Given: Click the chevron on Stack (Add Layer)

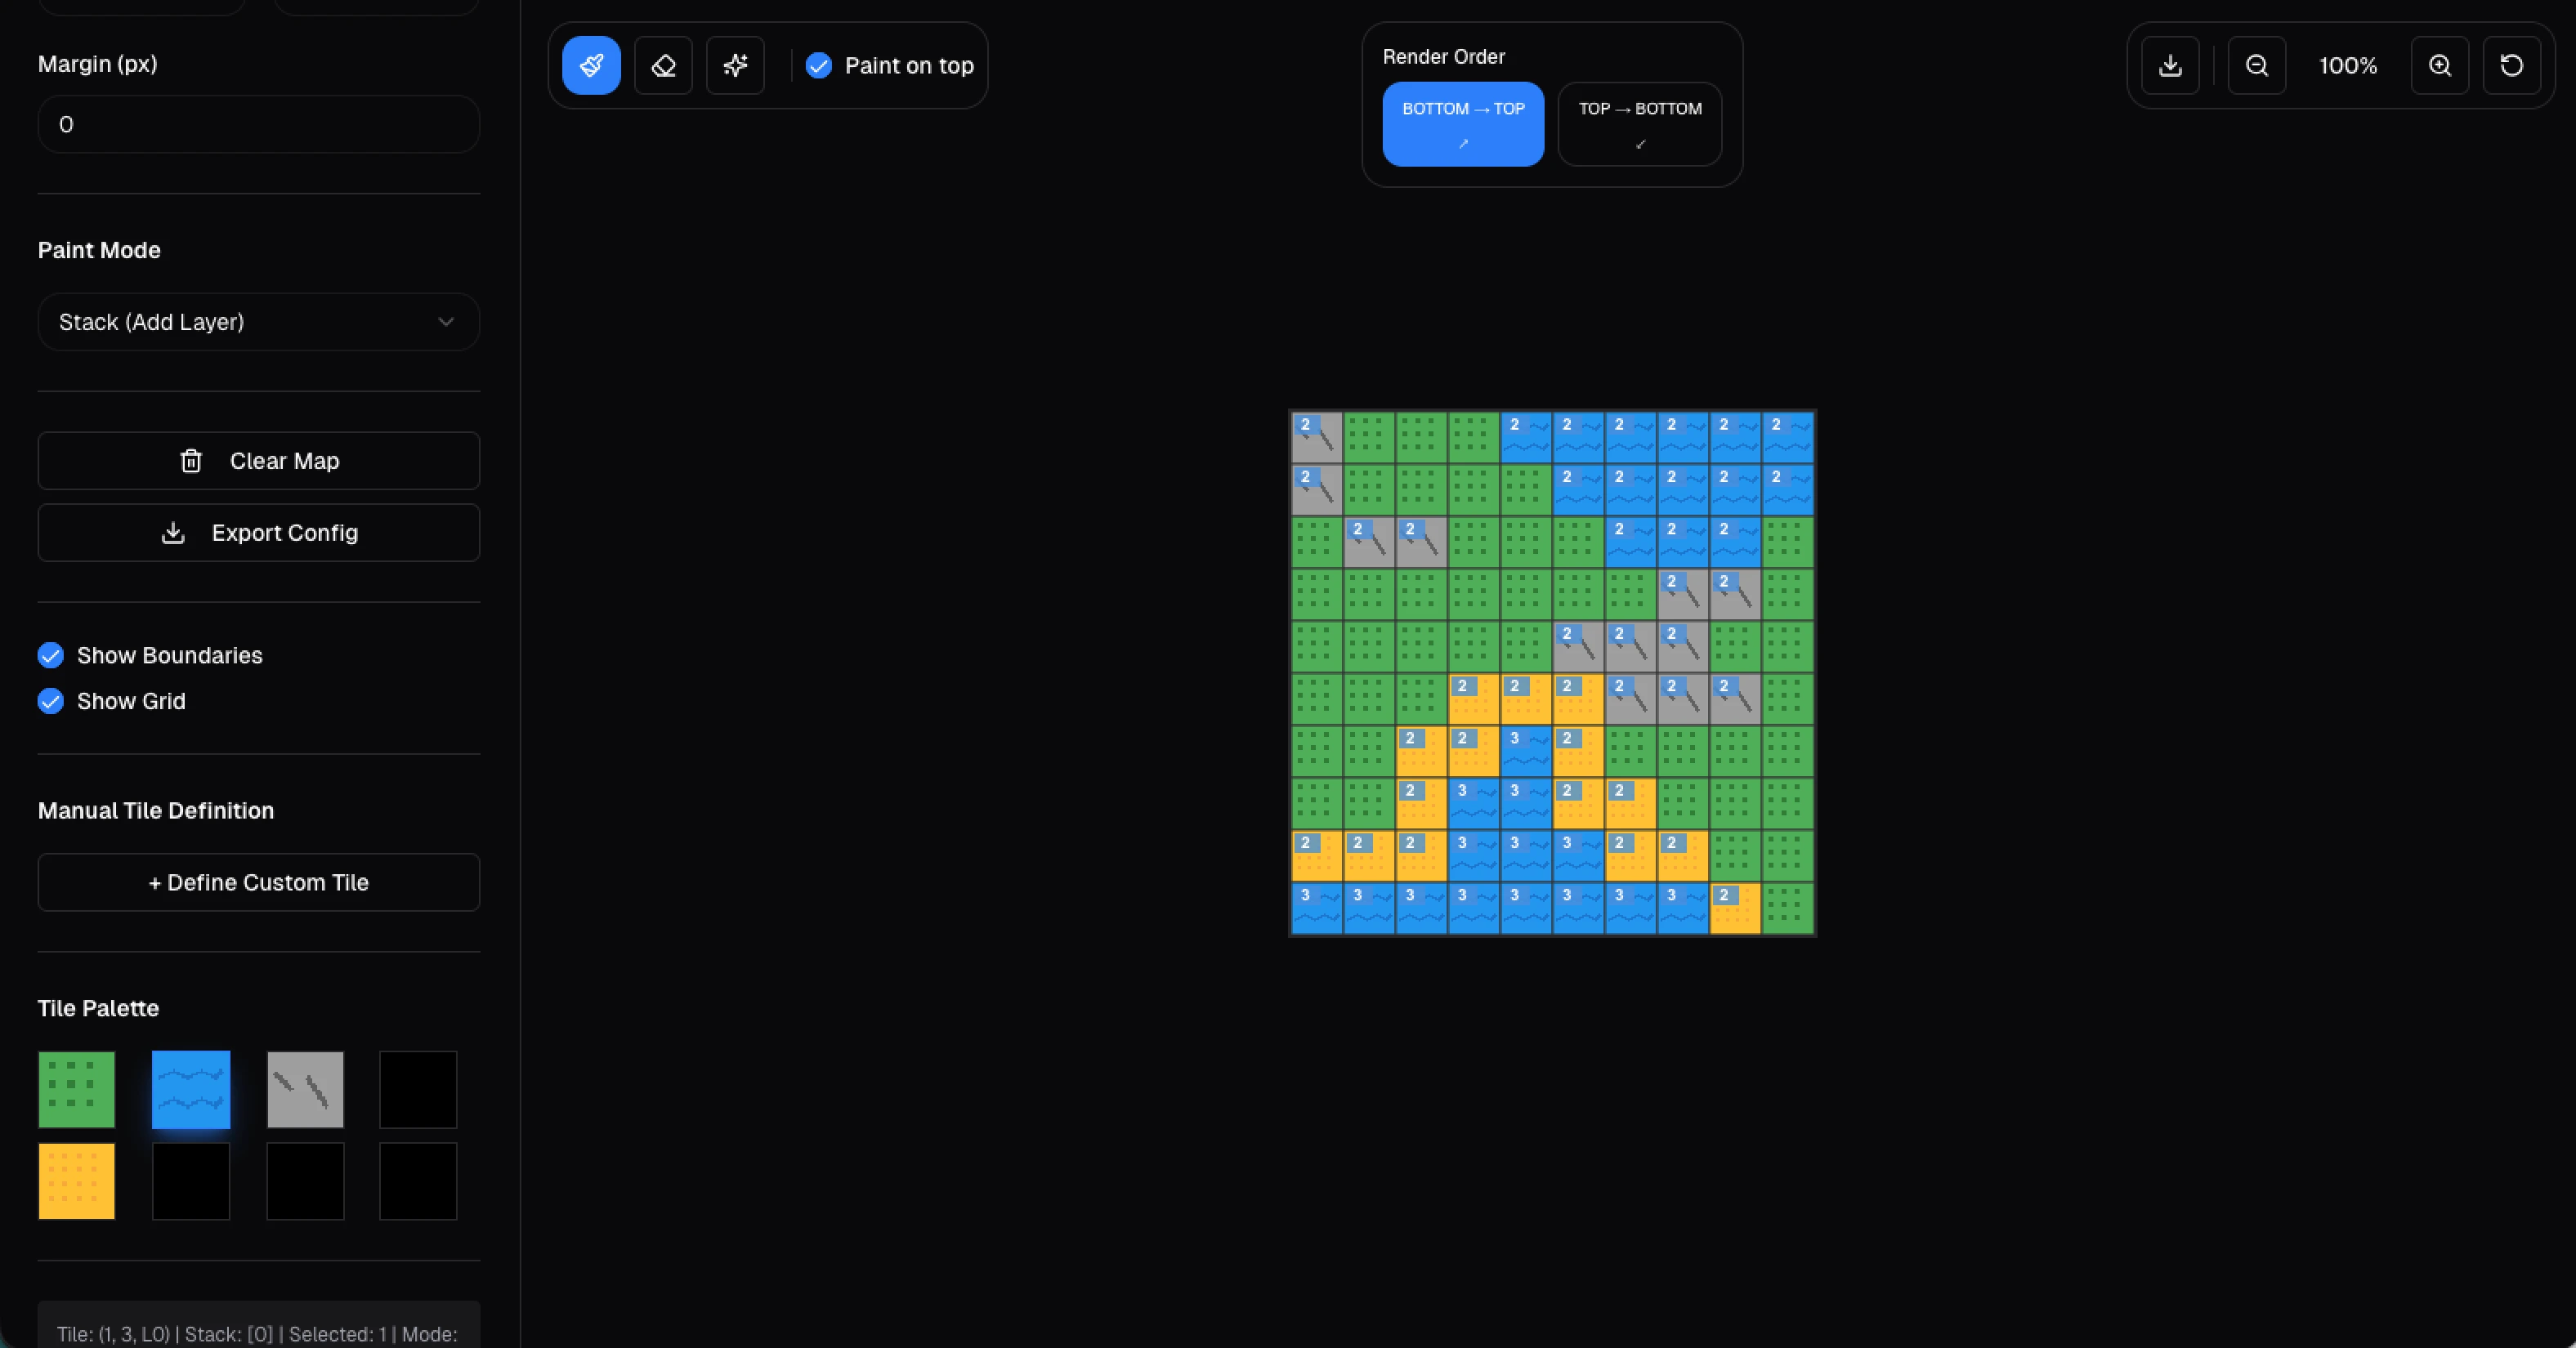Looking at the screenshot, I should (x=446, y=322).
